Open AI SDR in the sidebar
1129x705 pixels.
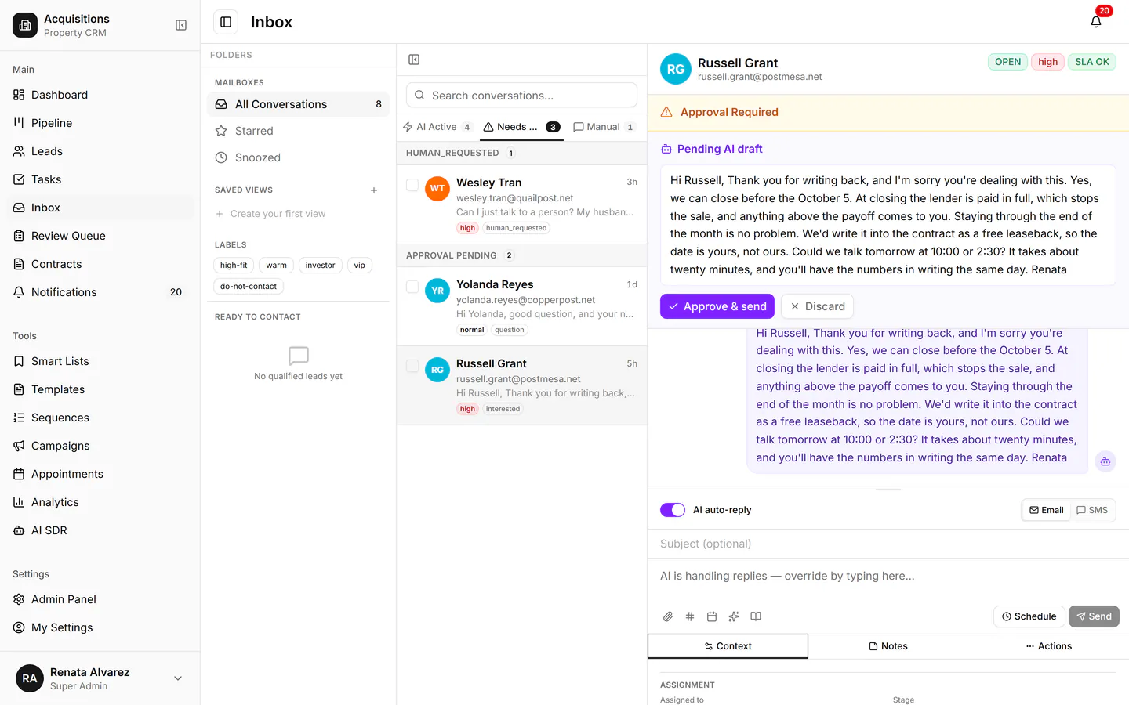click(x=100, y=530)
